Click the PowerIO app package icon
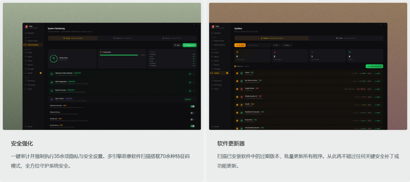The image size is (410, 182). tap(242, 105)
